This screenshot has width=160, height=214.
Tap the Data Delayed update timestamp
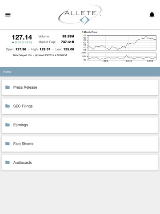[40, 55]
